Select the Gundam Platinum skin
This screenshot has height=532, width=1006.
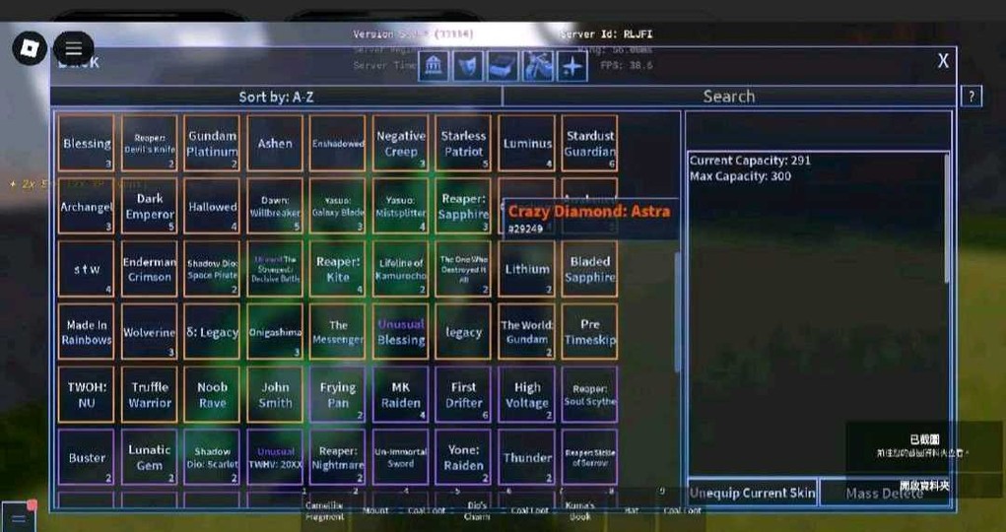tap(212, 143)
